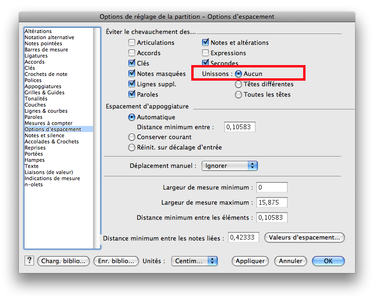
Task: Select Liaisons (de valeur) in list
Action: 49,172
